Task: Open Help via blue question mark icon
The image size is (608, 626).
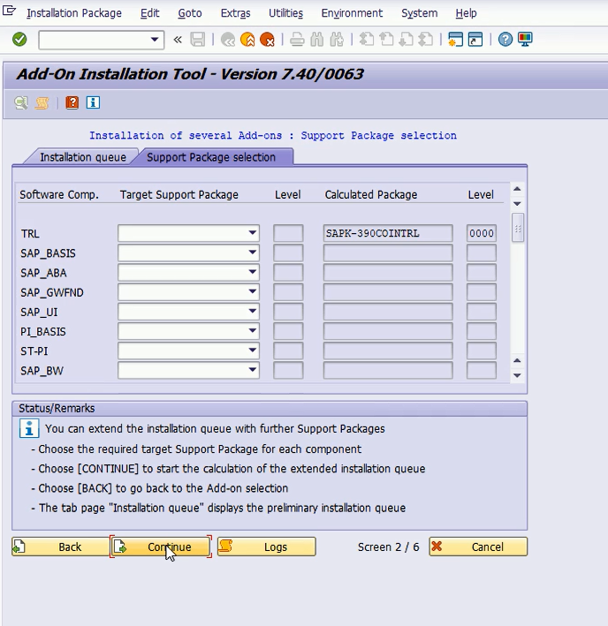Action: point(505,40)
